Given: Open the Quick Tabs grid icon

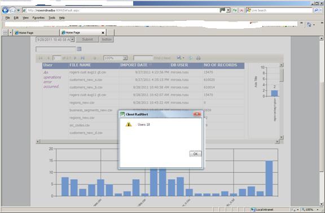Looking at the screenshot, I should click(5, 33).
